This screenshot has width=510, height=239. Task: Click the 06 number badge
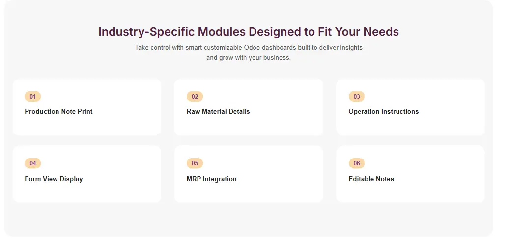357,163
